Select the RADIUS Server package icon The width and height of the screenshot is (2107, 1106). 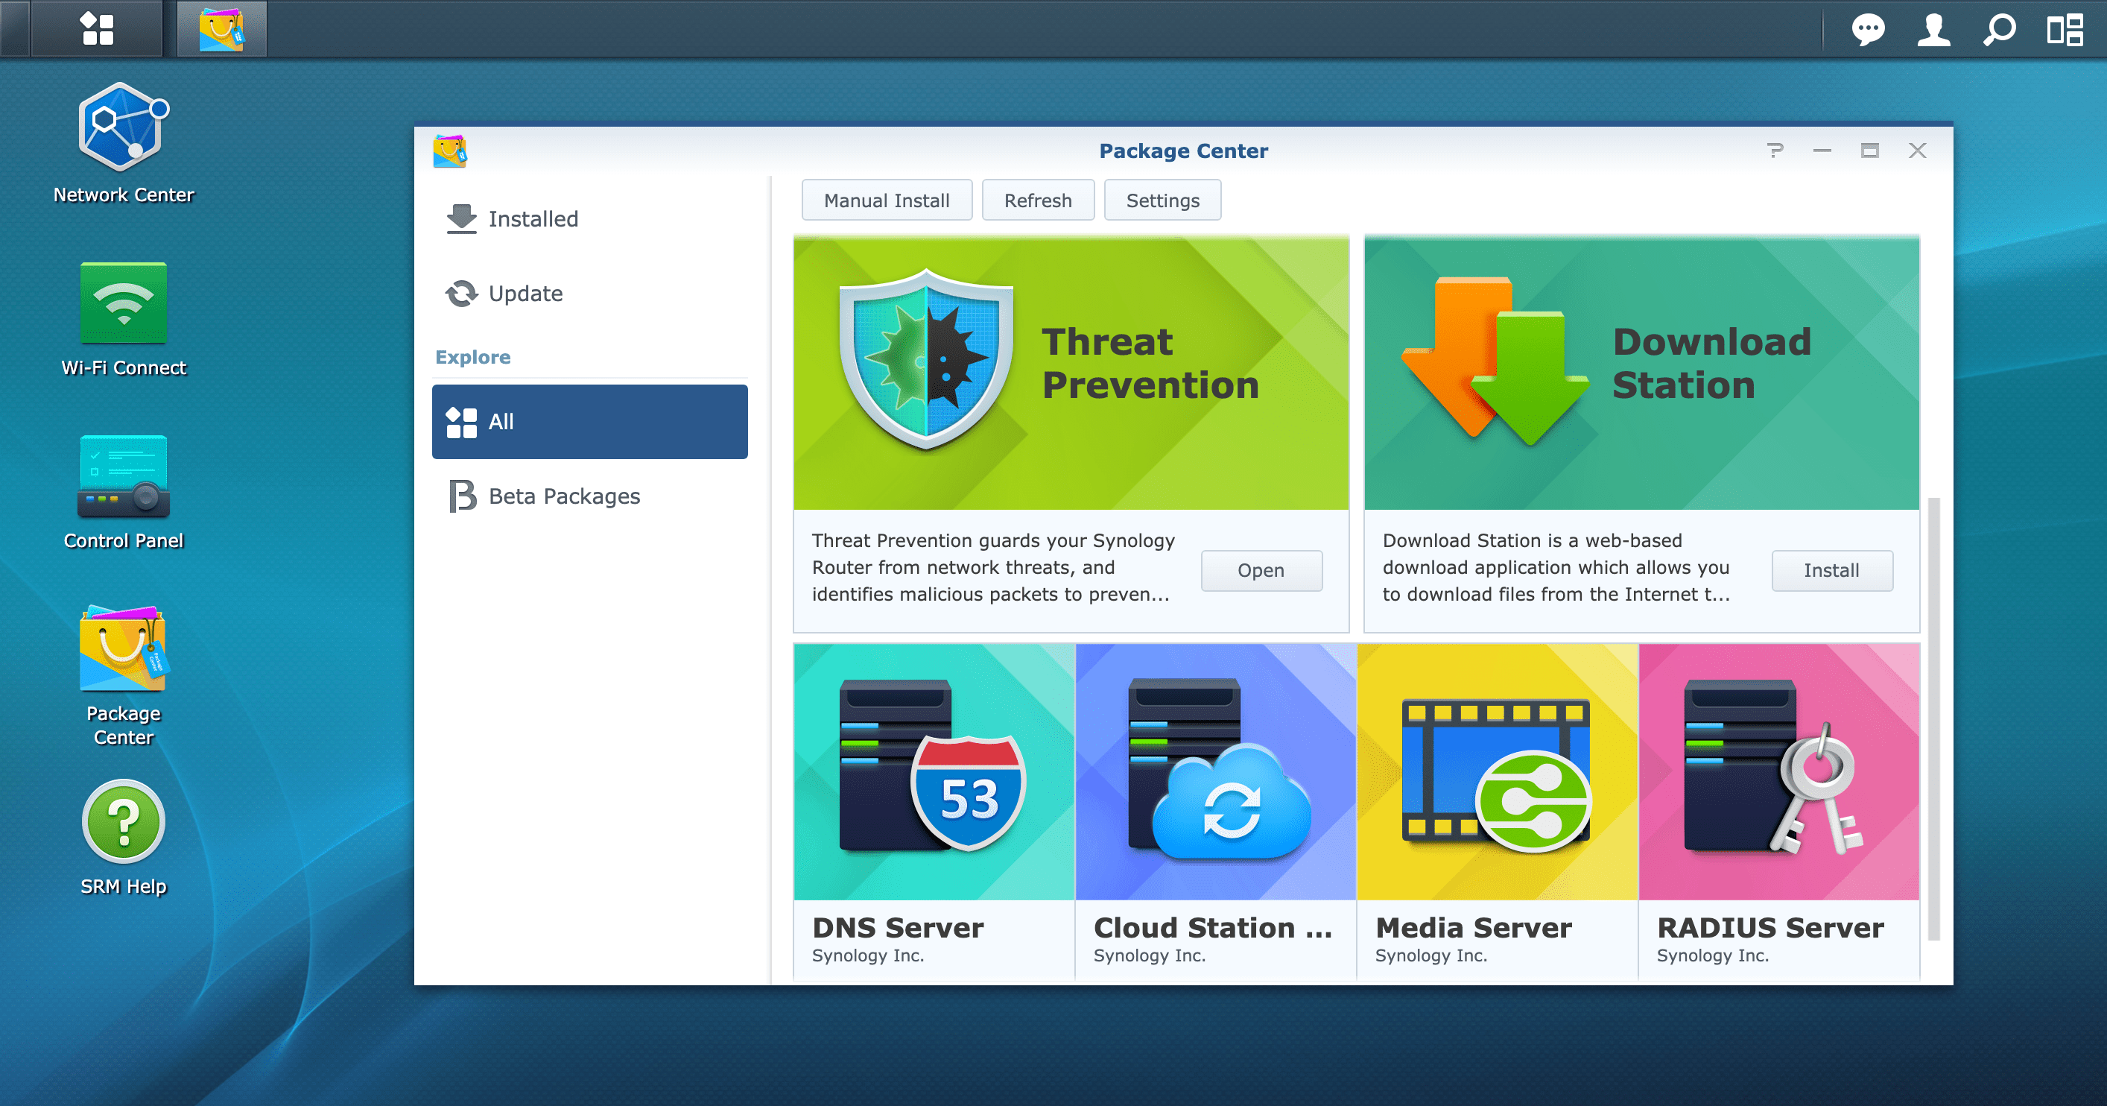(x=1779, y=771)
